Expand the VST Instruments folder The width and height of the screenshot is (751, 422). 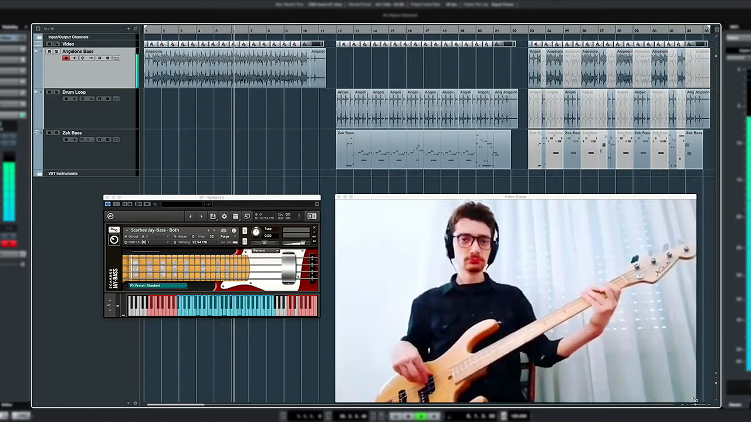coord(39,173)
